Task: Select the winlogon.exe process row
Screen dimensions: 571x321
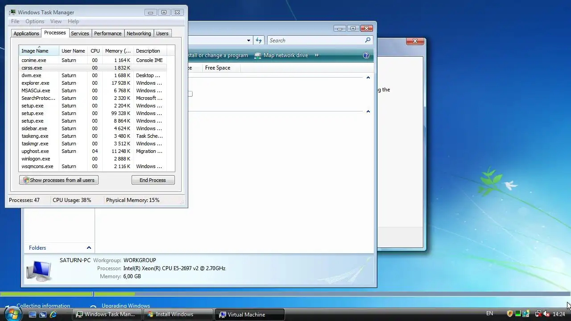Action: tap(93, 159)
